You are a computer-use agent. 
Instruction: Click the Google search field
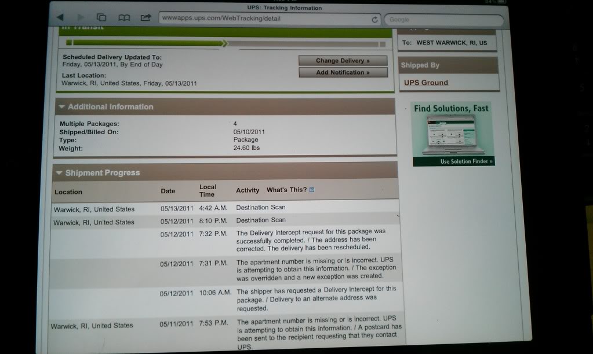pos(443,20)
